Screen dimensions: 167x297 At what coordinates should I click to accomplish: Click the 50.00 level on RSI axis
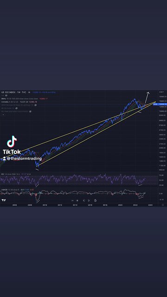(161, 180)
